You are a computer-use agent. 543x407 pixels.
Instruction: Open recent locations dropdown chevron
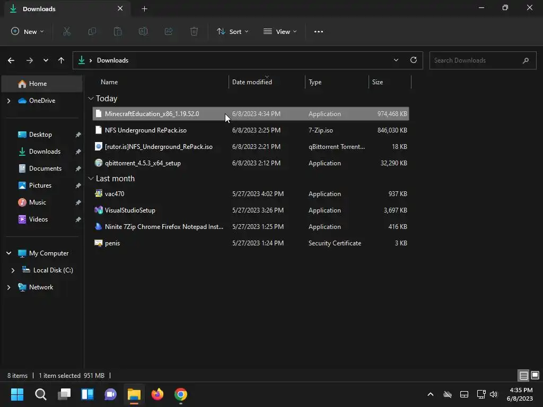click(x=46, y=60)
